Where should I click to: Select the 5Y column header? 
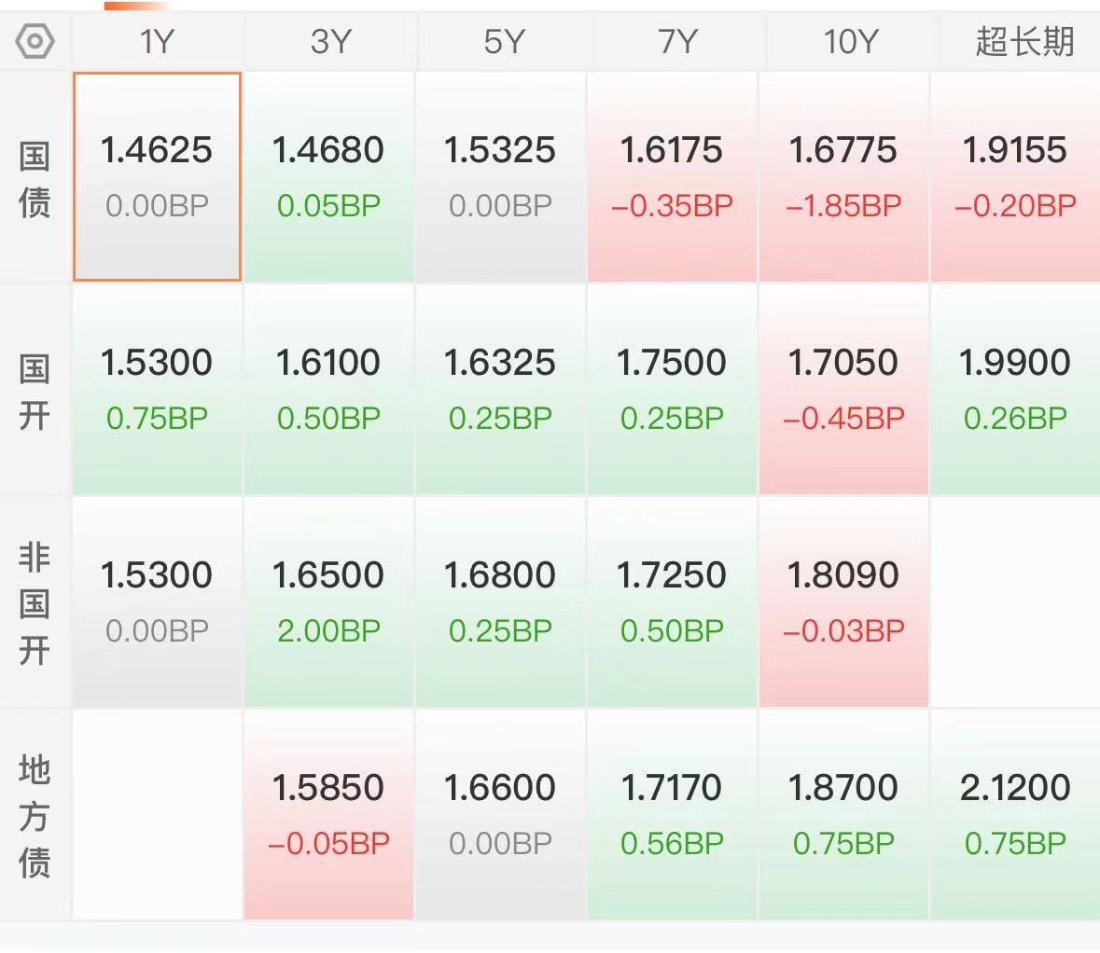pyautogui.click(x=502, y=41)
